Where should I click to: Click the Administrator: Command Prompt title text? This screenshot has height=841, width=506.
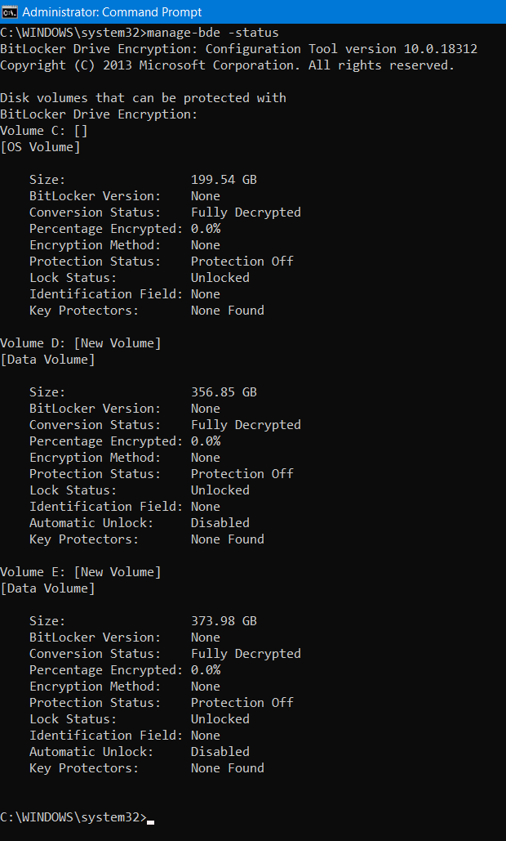pyautogui.click(x=112, y=11)
